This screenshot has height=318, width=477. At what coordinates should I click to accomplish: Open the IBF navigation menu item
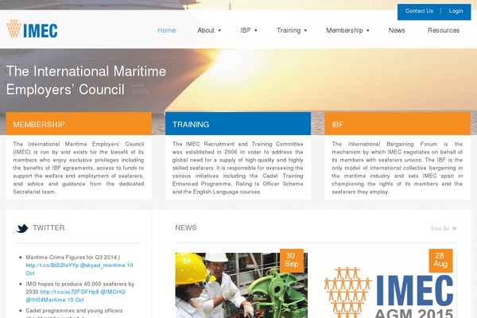246,30
